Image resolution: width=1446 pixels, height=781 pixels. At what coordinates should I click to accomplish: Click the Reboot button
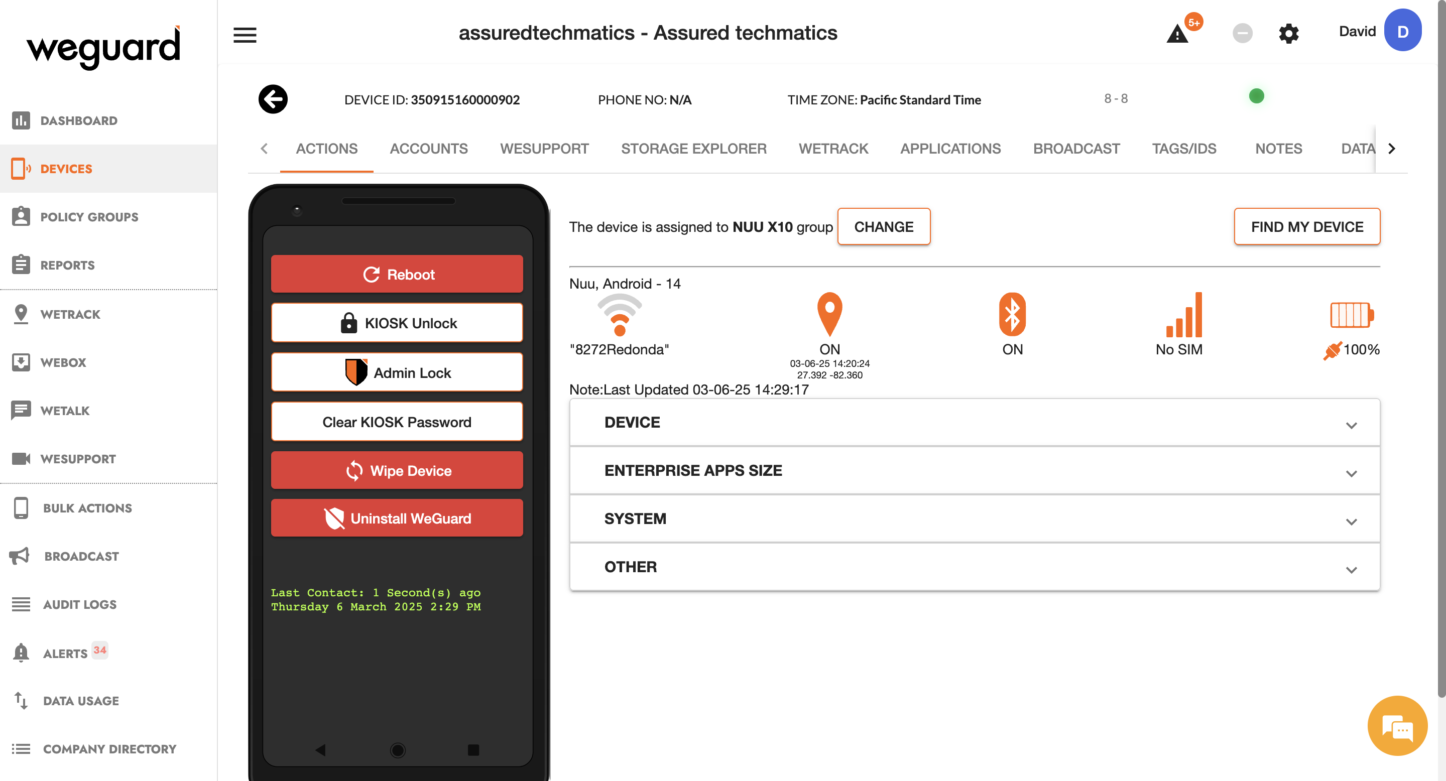click(397, 275)
